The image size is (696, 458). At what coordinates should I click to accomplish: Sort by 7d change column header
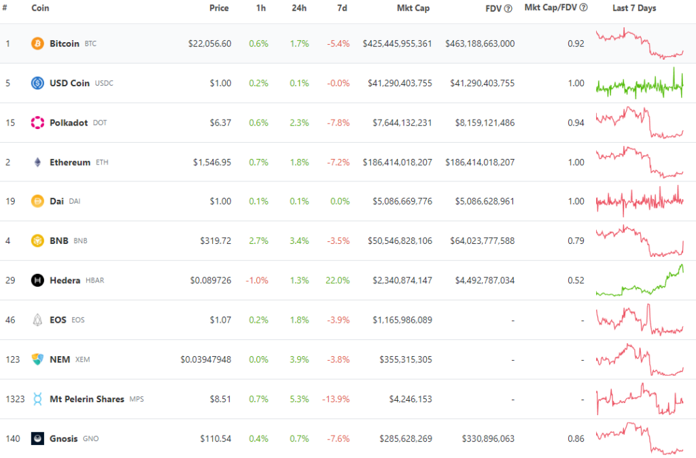click(x=343, y=8)
